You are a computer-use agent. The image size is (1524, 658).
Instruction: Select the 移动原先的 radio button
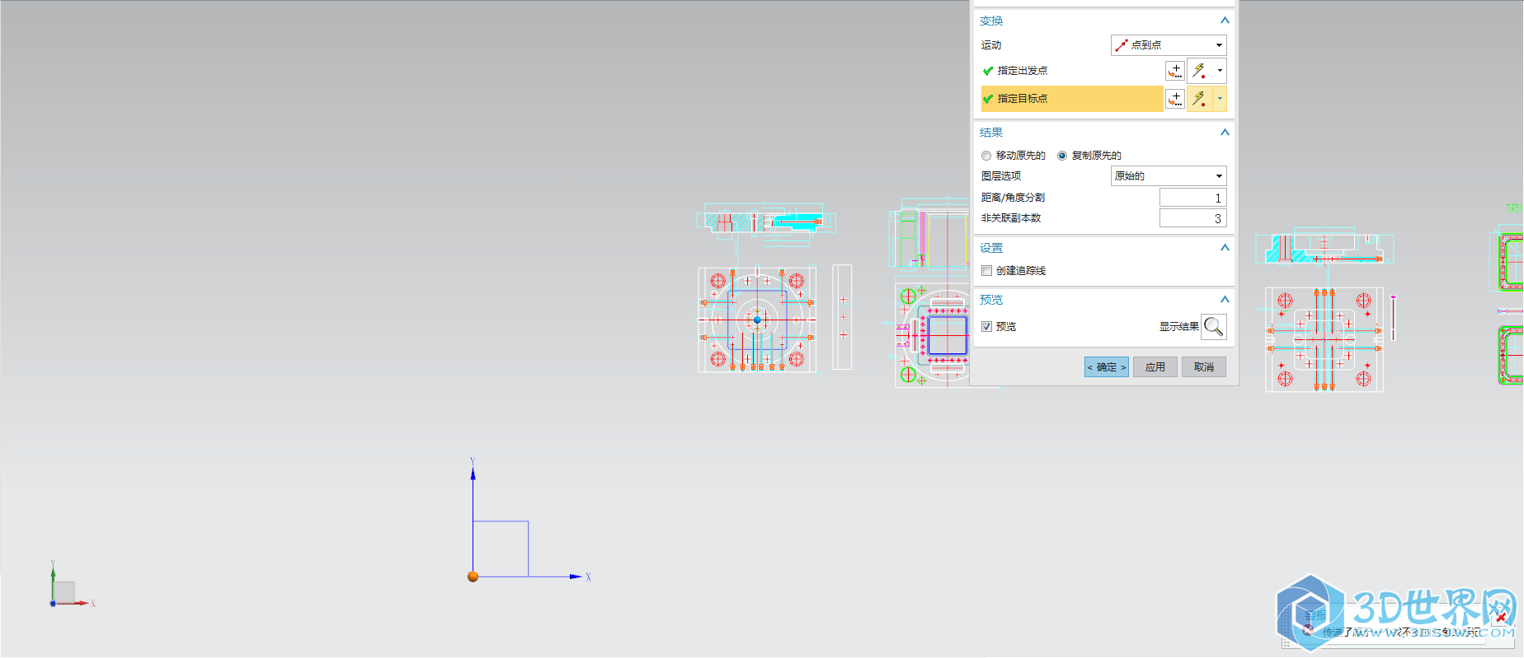click(986, 156)
